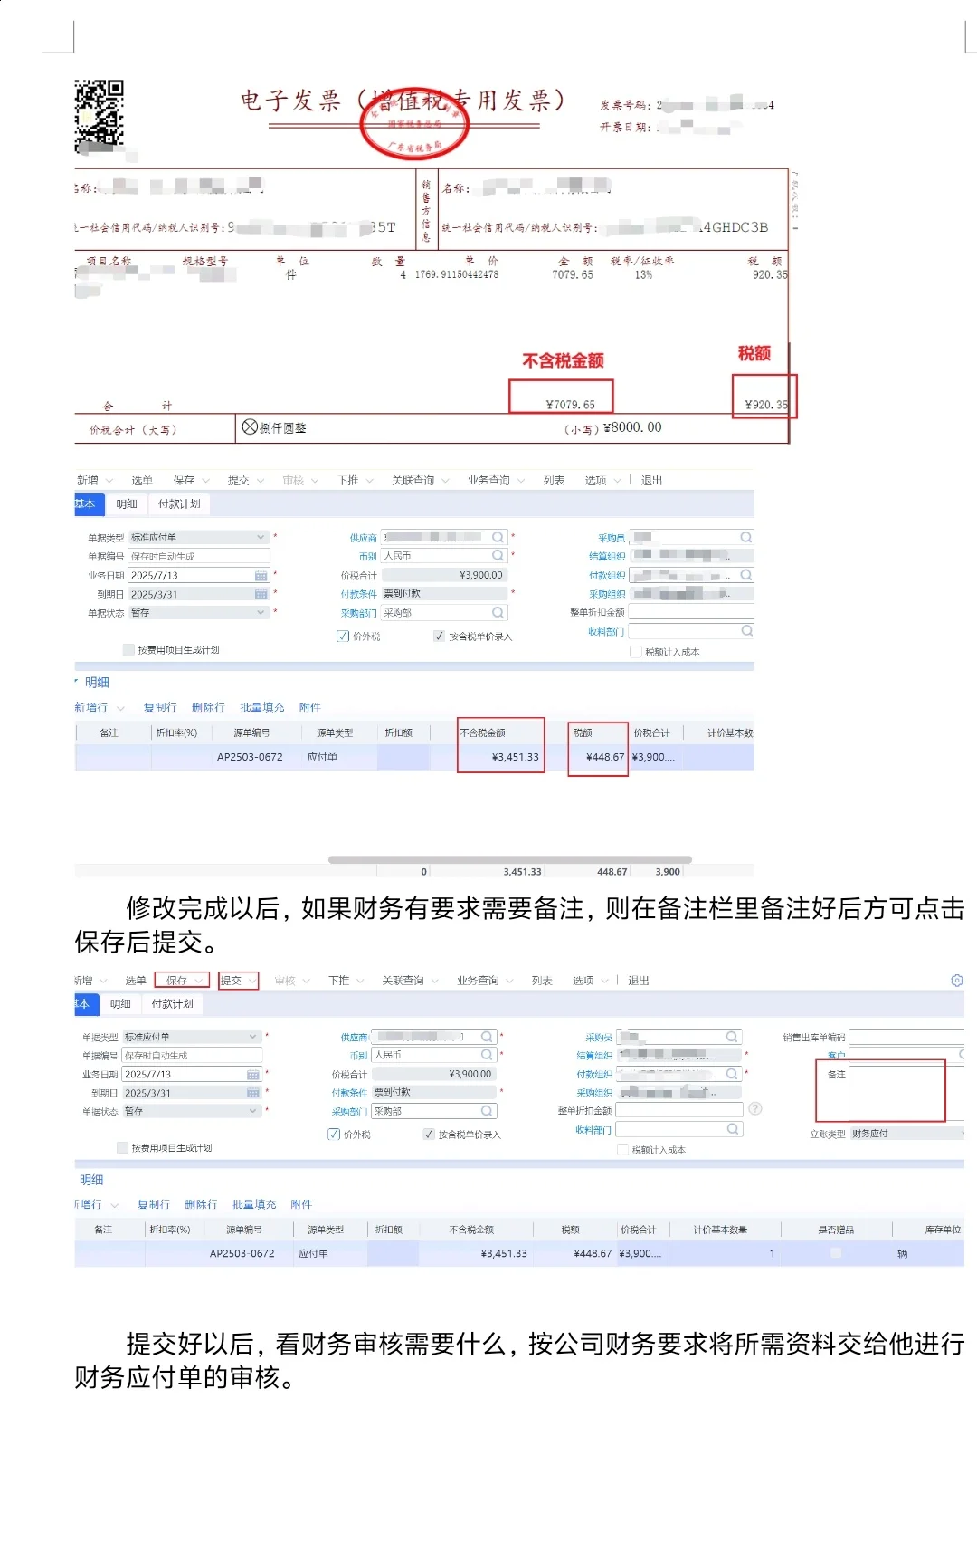Toggle 价外税 checkbox in upper form
Viewport: 977px width, 1542px height.
pyautogui.click(x=343, y=637)
